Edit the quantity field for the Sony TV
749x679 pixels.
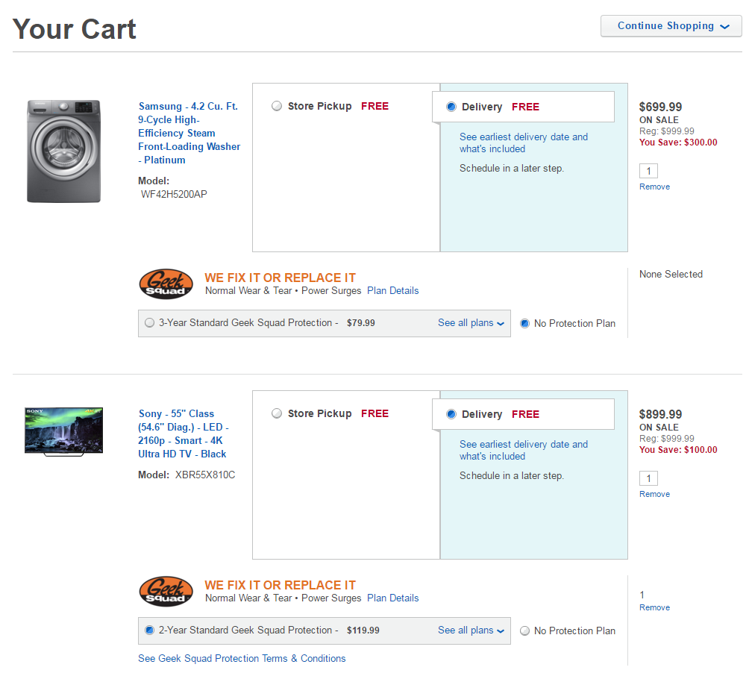pyautogui.click(x=648, y=479)
